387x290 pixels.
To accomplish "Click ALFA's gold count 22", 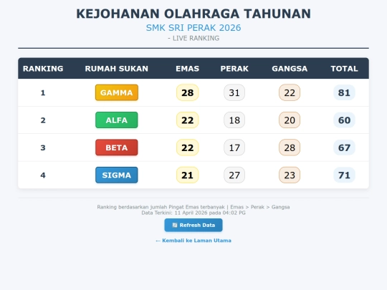I will (187, 120).
